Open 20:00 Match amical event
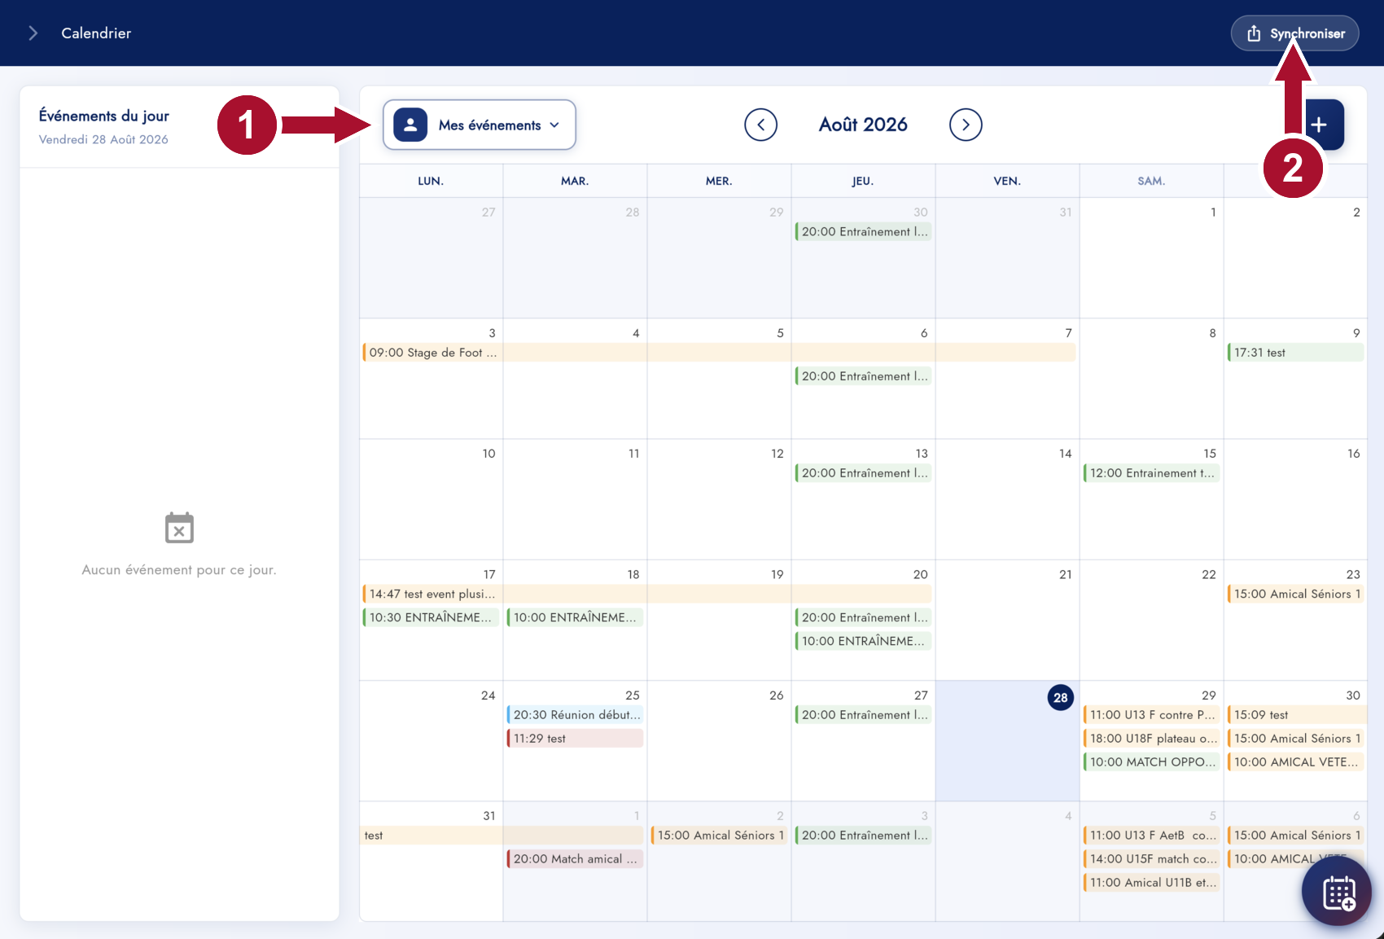 575,858
